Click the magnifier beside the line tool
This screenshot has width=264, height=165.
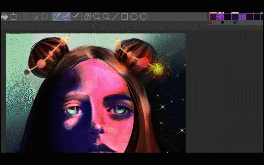[x=106, y=17]
